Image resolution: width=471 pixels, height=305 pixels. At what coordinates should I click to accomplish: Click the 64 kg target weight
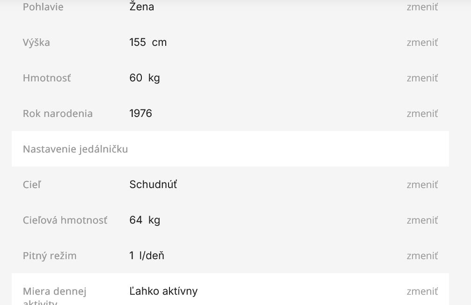click(x=145, y=220)
